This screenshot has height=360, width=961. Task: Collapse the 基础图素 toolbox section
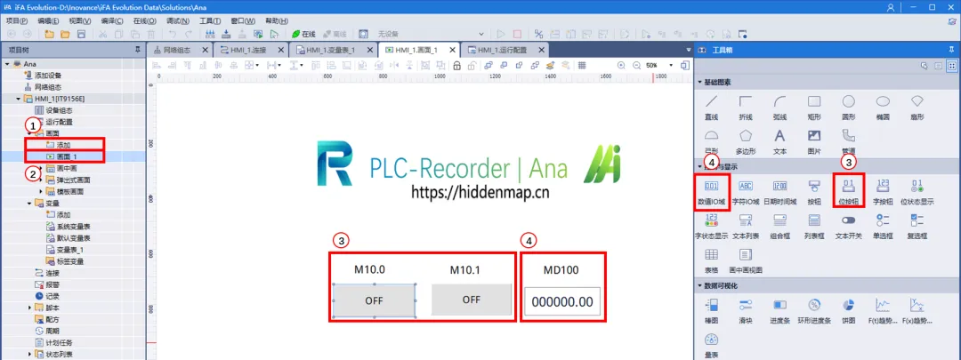point(700,82)
